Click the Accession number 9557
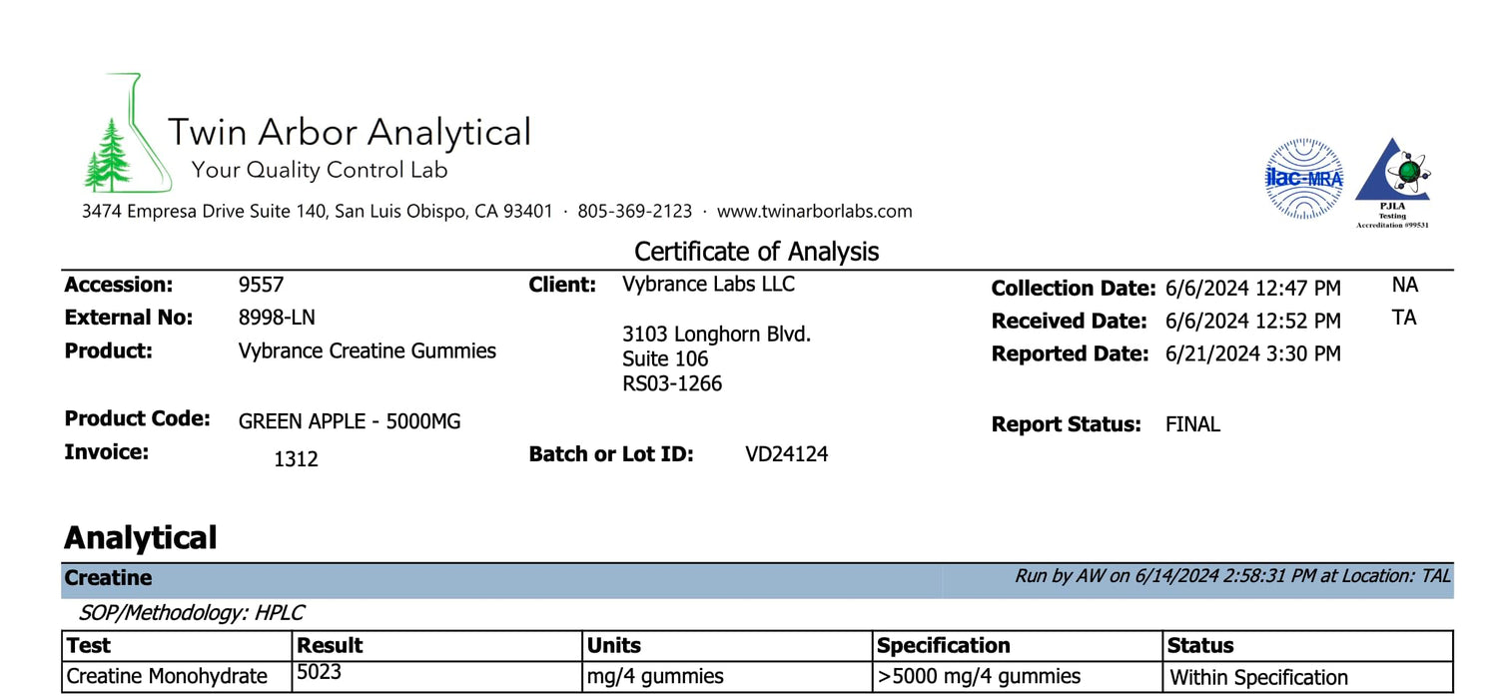The image size is (1498, 700). [261, 286]
